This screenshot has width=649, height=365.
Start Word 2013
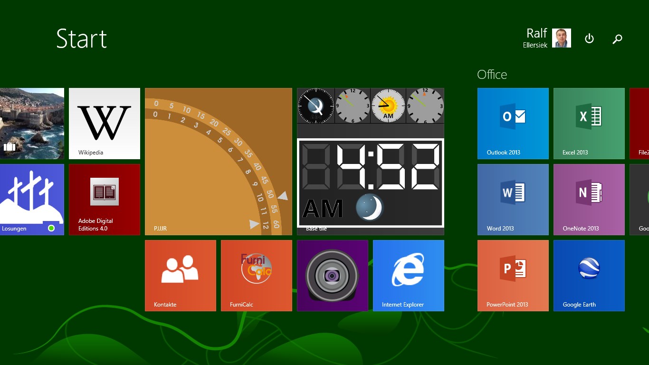(513, 199)
